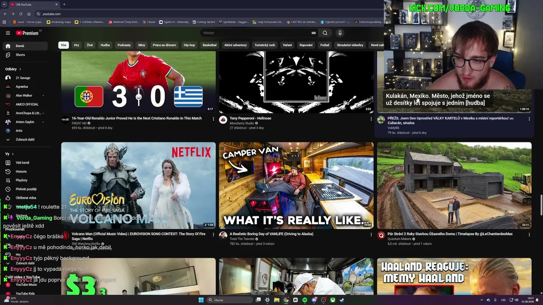The height and width of the screenshot is (305, 543).
Task: Open the Quantum Makers channel avatar
Action: point(381,235)
